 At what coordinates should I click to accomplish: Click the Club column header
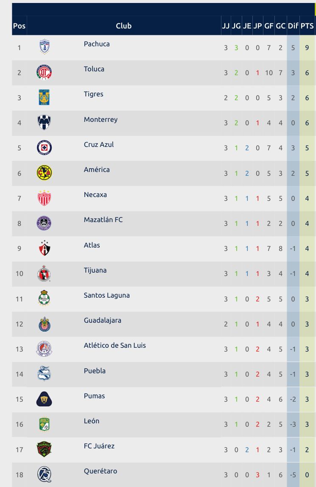(x=123, y=26)
